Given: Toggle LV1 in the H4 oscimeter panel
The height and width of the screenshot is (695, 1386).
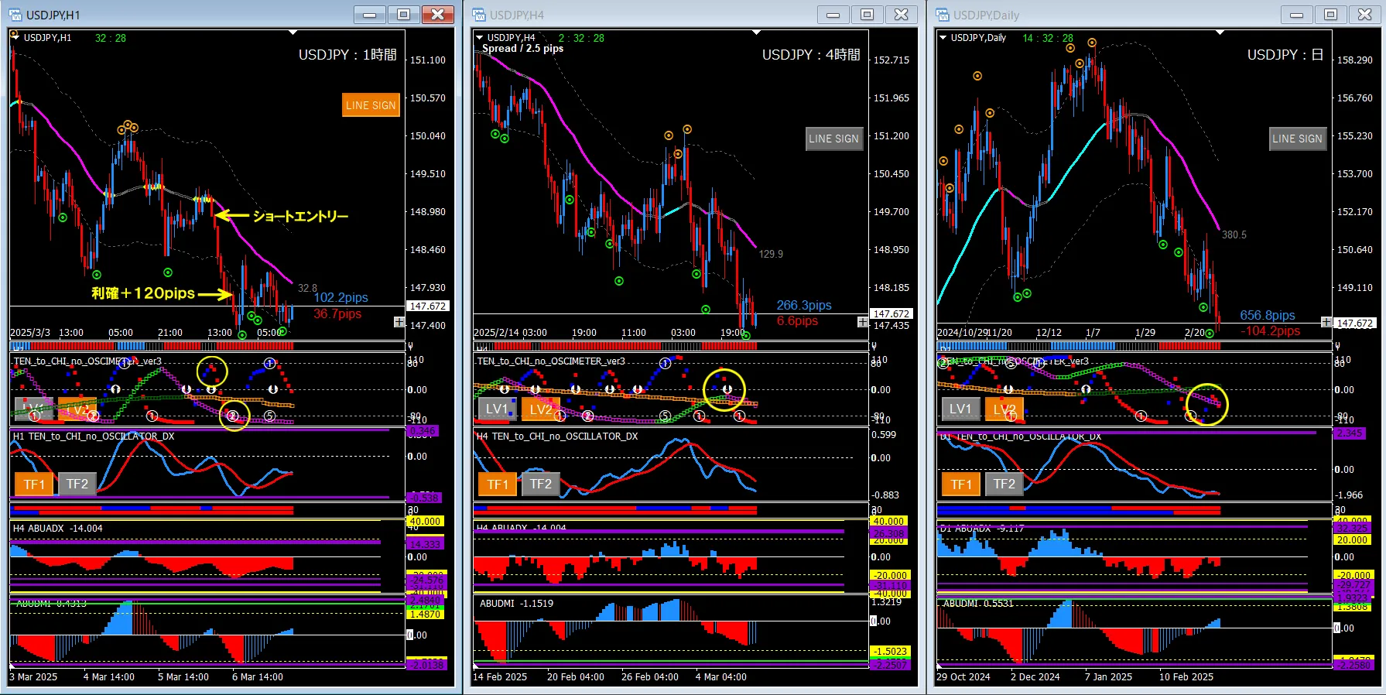Looking at the screenshot, I should (x=497, y=409).
